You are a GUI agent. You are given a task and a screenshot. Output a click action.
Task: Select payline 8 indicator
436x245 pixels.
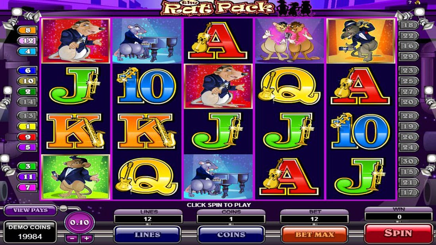point(27,30)
